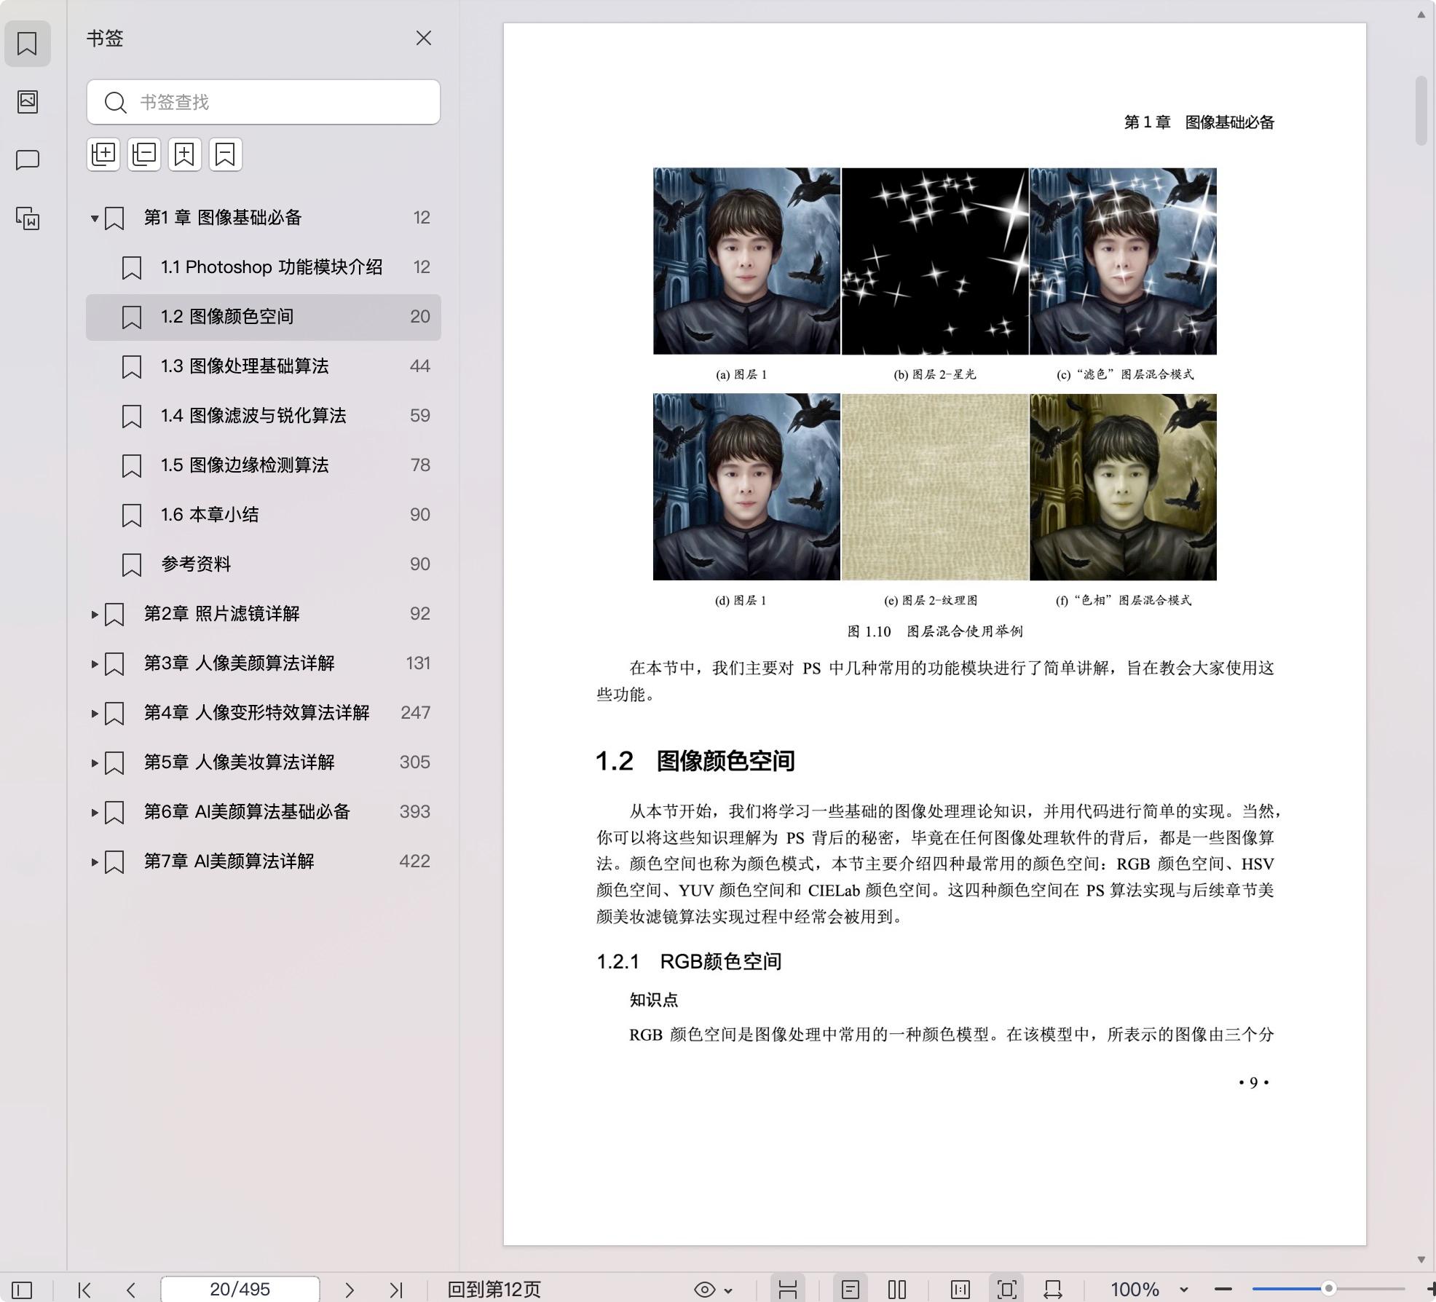Screen dimensions: 1436x1302
Task: Click fit width icon
Action: pos(1053,1290)
